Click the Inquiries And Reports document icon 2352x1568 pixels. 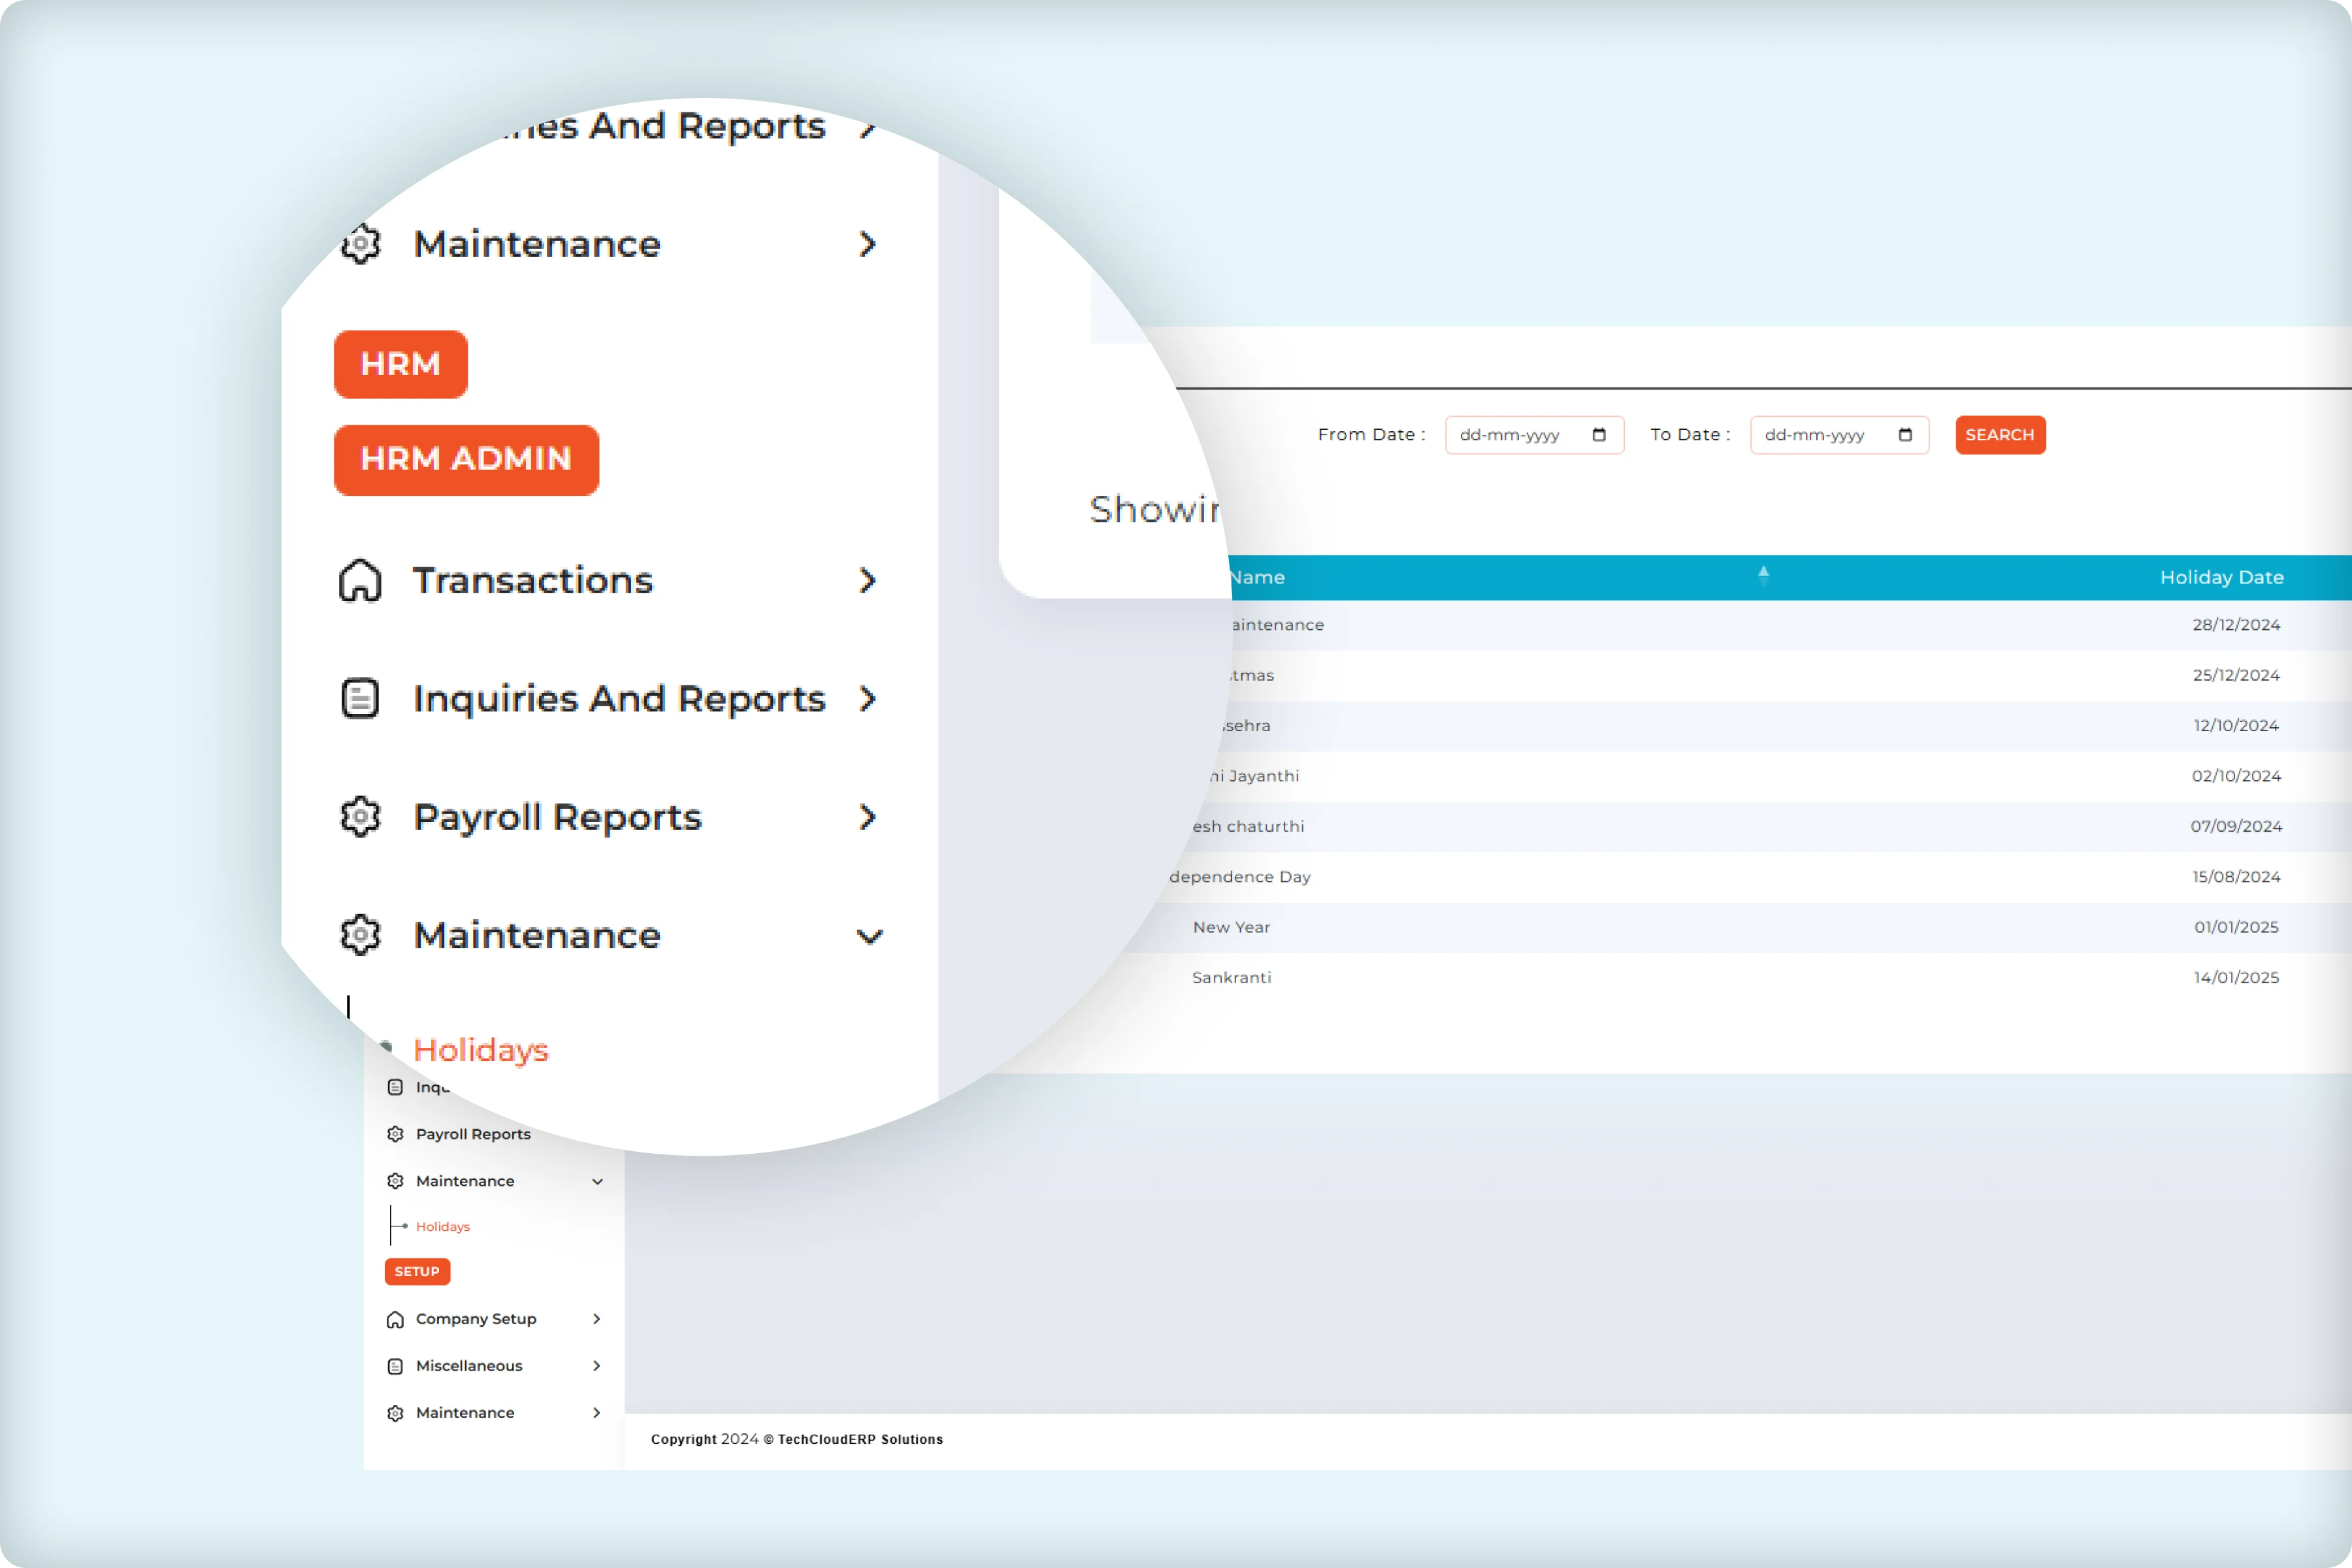pos(360,698)
